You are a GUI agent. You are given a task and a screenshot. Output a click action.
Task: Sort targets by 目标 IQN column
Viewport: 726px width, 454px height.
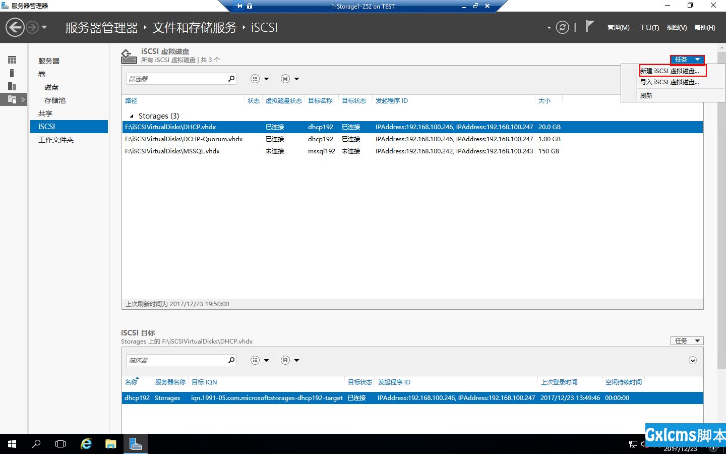click(204, 382)
